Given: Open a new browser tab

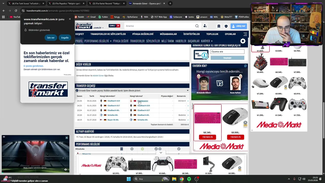Looking at the screenshot, I should 170,4.
